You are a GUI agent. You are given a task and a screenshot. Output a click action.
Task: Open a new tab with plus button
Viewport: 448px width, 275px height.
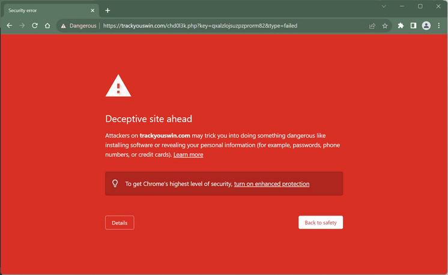[x=107, y=11]
